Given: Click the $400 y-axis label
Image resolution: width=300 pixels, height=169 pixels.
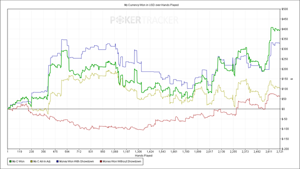Looking at the screenshot, I should coord(285,29).
